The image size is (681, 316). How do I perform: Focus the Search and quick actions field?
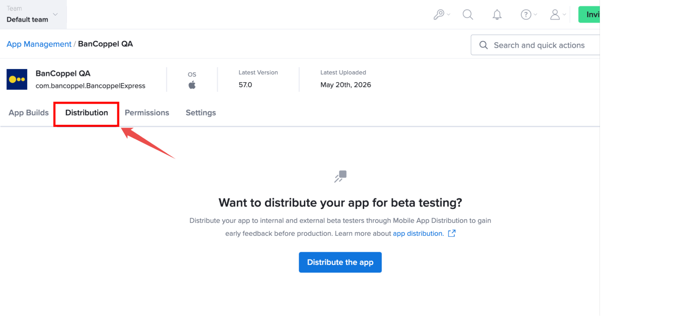[535, 45]
